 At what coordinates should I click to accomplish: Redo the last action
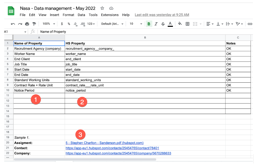click(x=20, y=24)
